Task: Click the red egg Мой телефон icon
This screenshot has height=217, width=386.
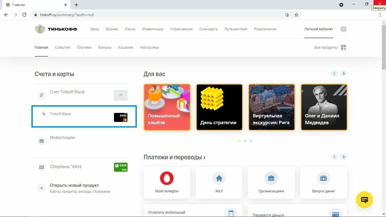Action: (x=167, y=178)
